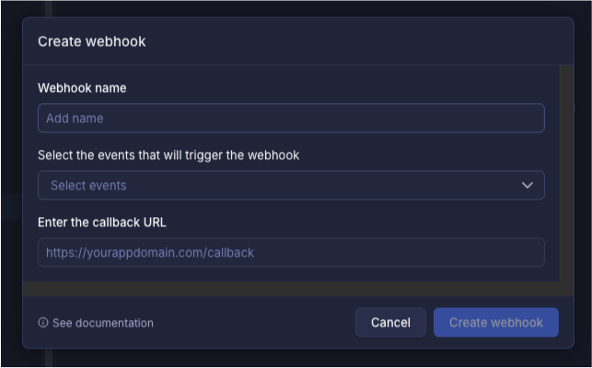Click the info icon beside See documentation
The height and width of the screenshot is (368, 592).
coord(43,323)
